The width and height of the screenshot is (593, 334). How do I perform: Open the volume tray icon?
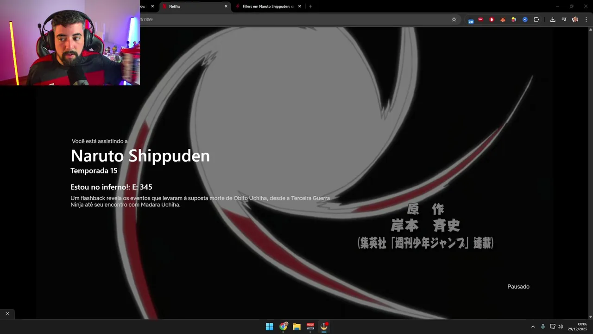[560, 327]
